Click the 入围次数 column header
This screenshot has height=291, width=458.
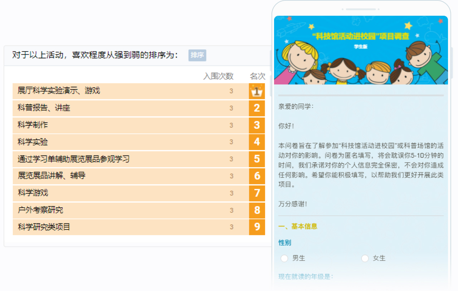(219, 76)
